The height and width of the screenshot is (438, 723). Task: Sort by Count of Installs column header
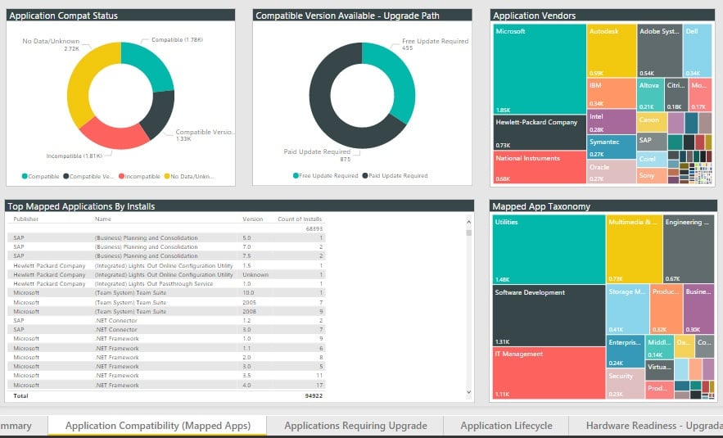click(x=300, y=219)
